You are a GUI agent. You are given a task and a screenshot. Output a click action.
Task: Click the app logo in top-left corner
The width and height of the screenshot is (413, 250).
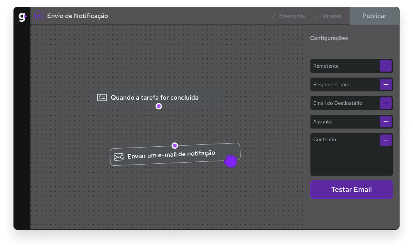(x=22, y=17)
